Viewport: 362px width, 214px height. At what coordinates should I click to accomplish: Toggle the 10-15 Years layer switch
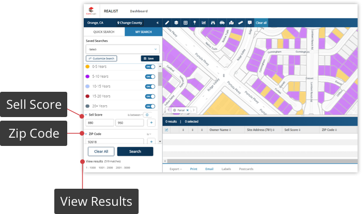pos(150,87)
